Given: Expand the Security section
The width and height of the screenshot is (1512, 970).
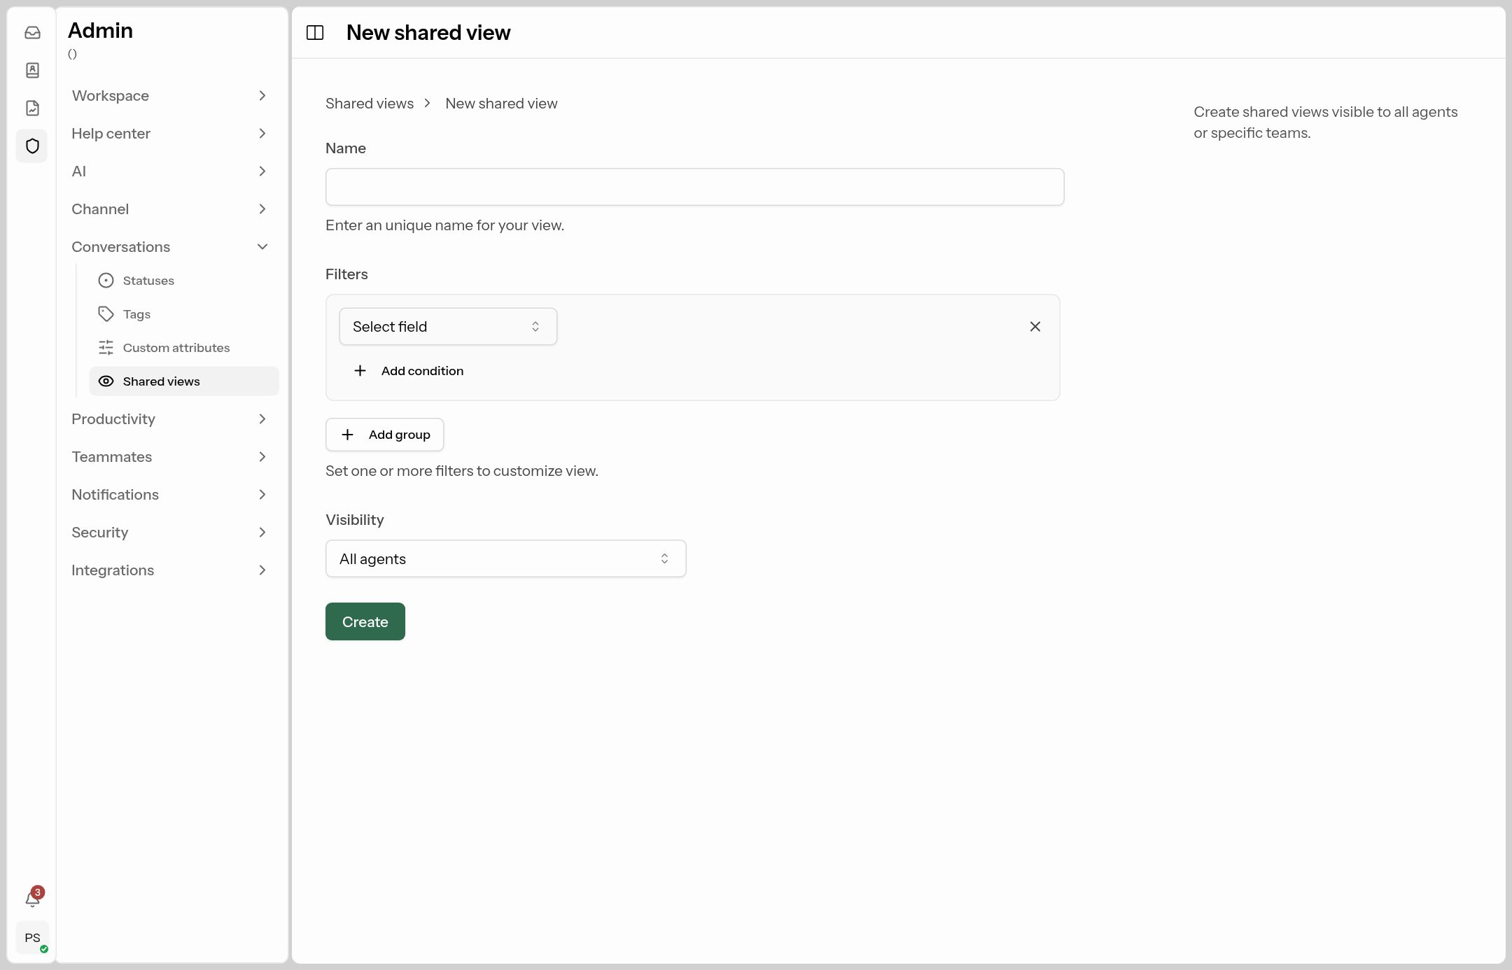Looking at the screenshot, I should point(170,532).
